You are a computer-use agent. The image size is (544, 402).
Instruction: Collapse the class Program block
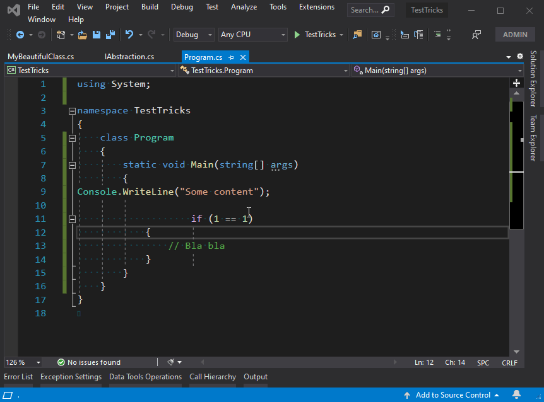tap(72, 138)
